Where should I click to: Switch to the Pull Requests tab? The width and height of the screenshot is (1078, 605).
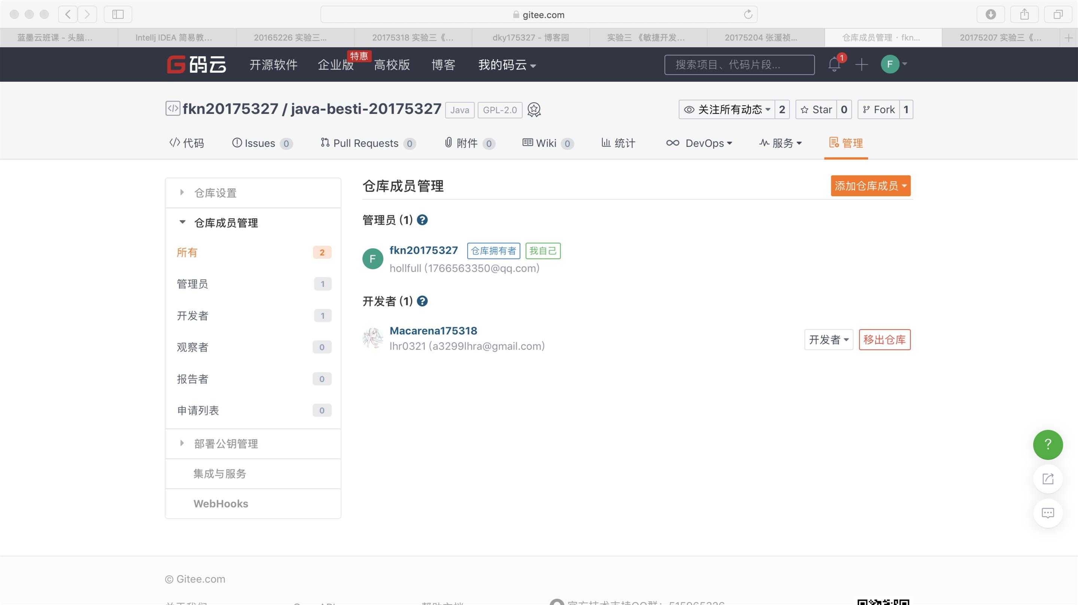tap(368, 143)
